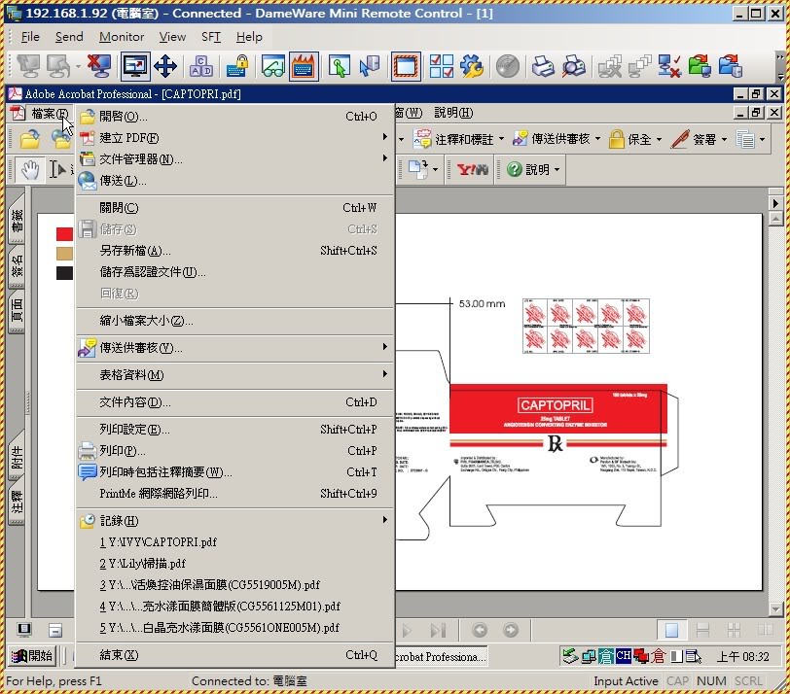
Task: Select 列印時包括注釋摘要(W) entry
Action: click(234, 471)
